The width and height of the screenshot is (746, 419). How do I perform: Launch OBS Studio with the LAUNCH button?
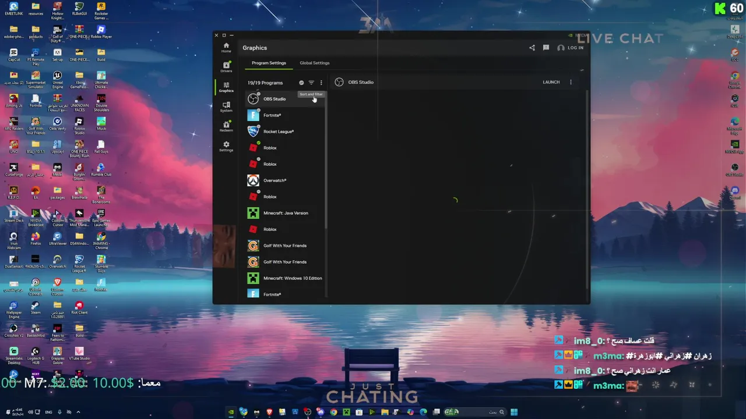click(x=551, y=82)
